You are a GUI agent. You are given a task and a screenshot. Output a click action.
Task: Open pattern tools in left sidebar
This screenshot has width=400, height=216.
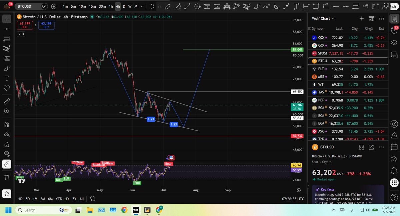[x=7, y=49]
